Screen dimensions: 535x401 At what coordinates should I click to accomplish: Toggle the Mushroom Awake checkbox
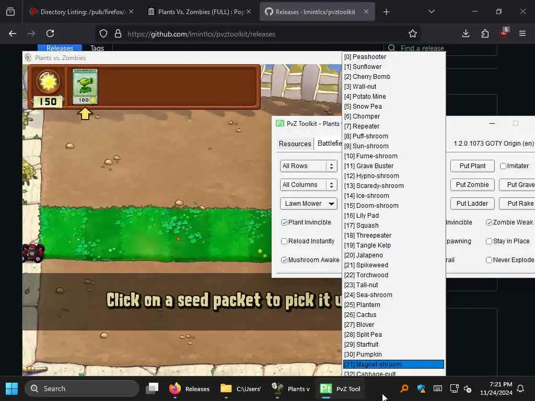284,260
